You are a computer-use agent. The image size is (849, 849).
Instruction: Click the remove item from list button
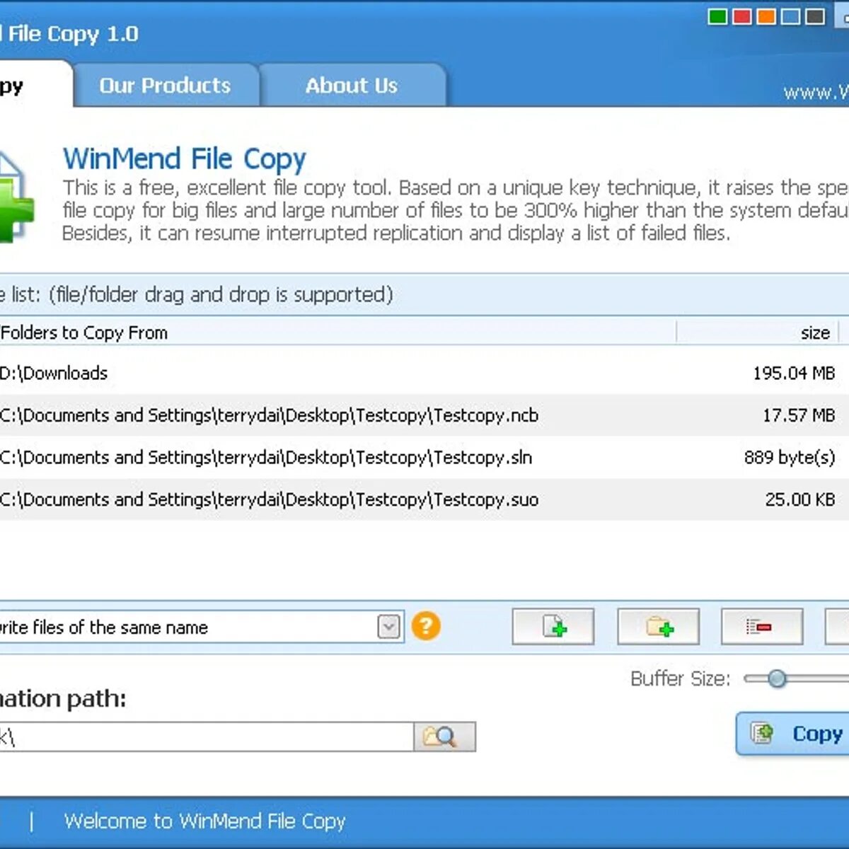762,626
